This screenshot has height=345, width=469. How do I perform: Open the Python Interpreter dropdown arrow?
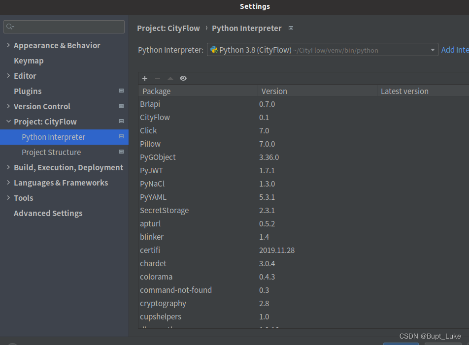point(433,50)
